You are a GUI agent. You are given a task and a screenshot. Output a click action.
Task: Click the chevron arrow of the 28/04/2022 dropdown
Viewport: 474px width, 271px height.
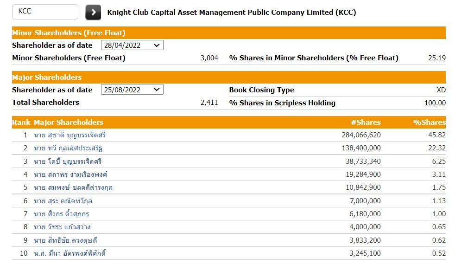point(157,45)
